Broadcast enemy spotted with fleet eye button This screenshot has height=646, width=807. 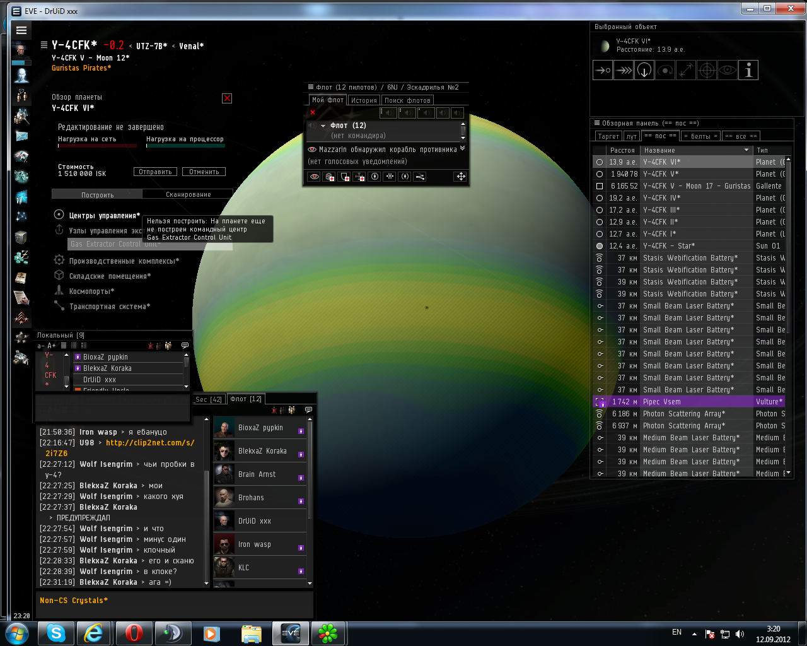point(314,177)
